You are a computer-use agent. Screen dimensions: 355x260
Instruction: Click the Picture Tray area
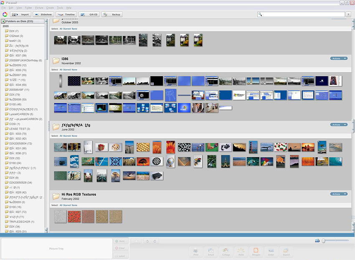tap(56, 249)
